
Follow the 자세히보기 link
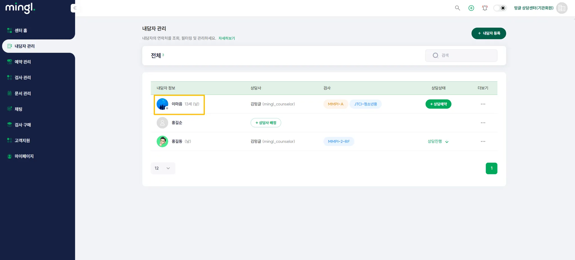click(227, 38)
